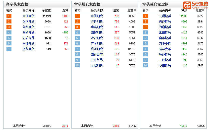Open 中信期货 link in 净空头龙虎榜 table
The height and width of the screenshot is (130, 210).
point(29,16)
